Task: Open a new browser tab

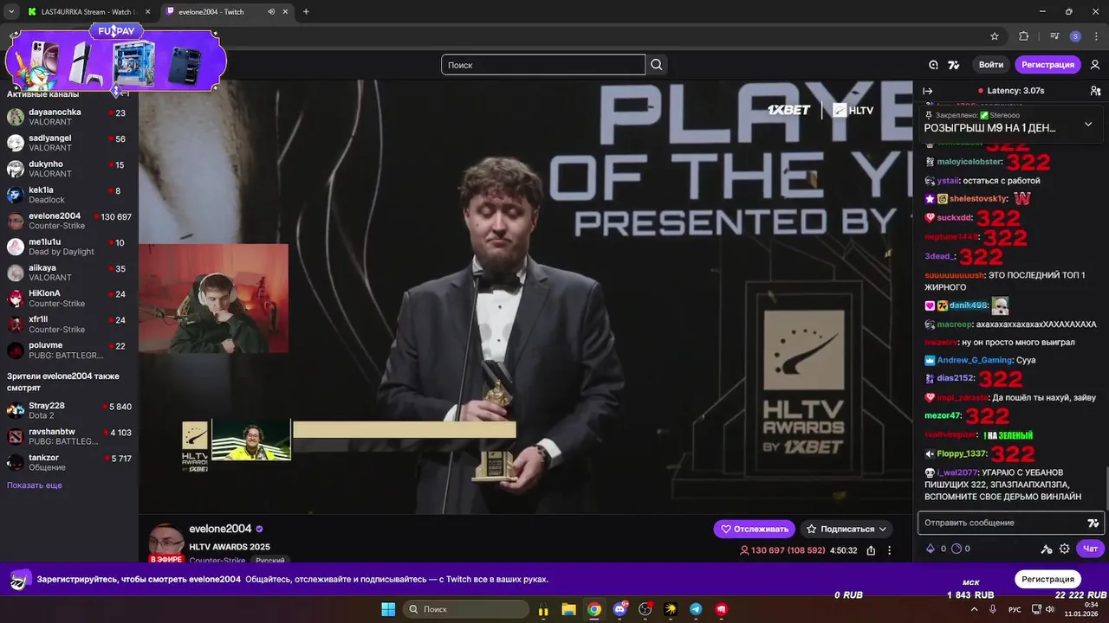Action: pyautogui.click(x=306, y=12)
